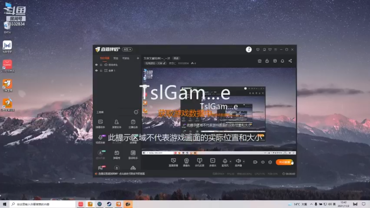
Task: Open the 弹幕助手 tool in toolbox
Action: coord(100,123)
